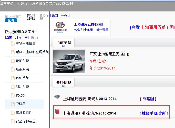Open 车身和附件 tree item

[24, 112]
